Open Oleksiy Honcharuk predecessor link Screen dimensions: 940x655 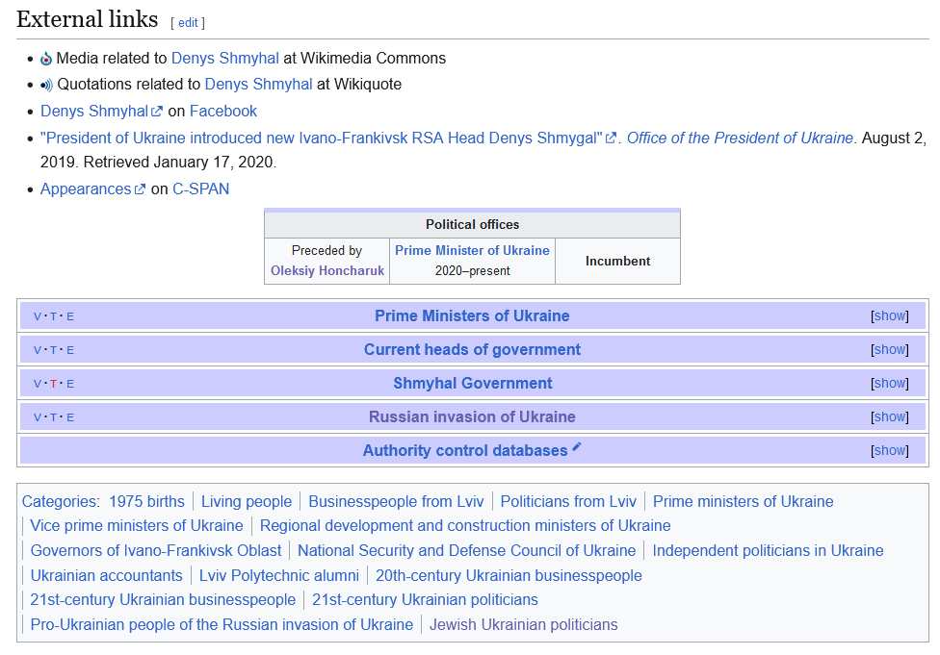tap(327, 270)
